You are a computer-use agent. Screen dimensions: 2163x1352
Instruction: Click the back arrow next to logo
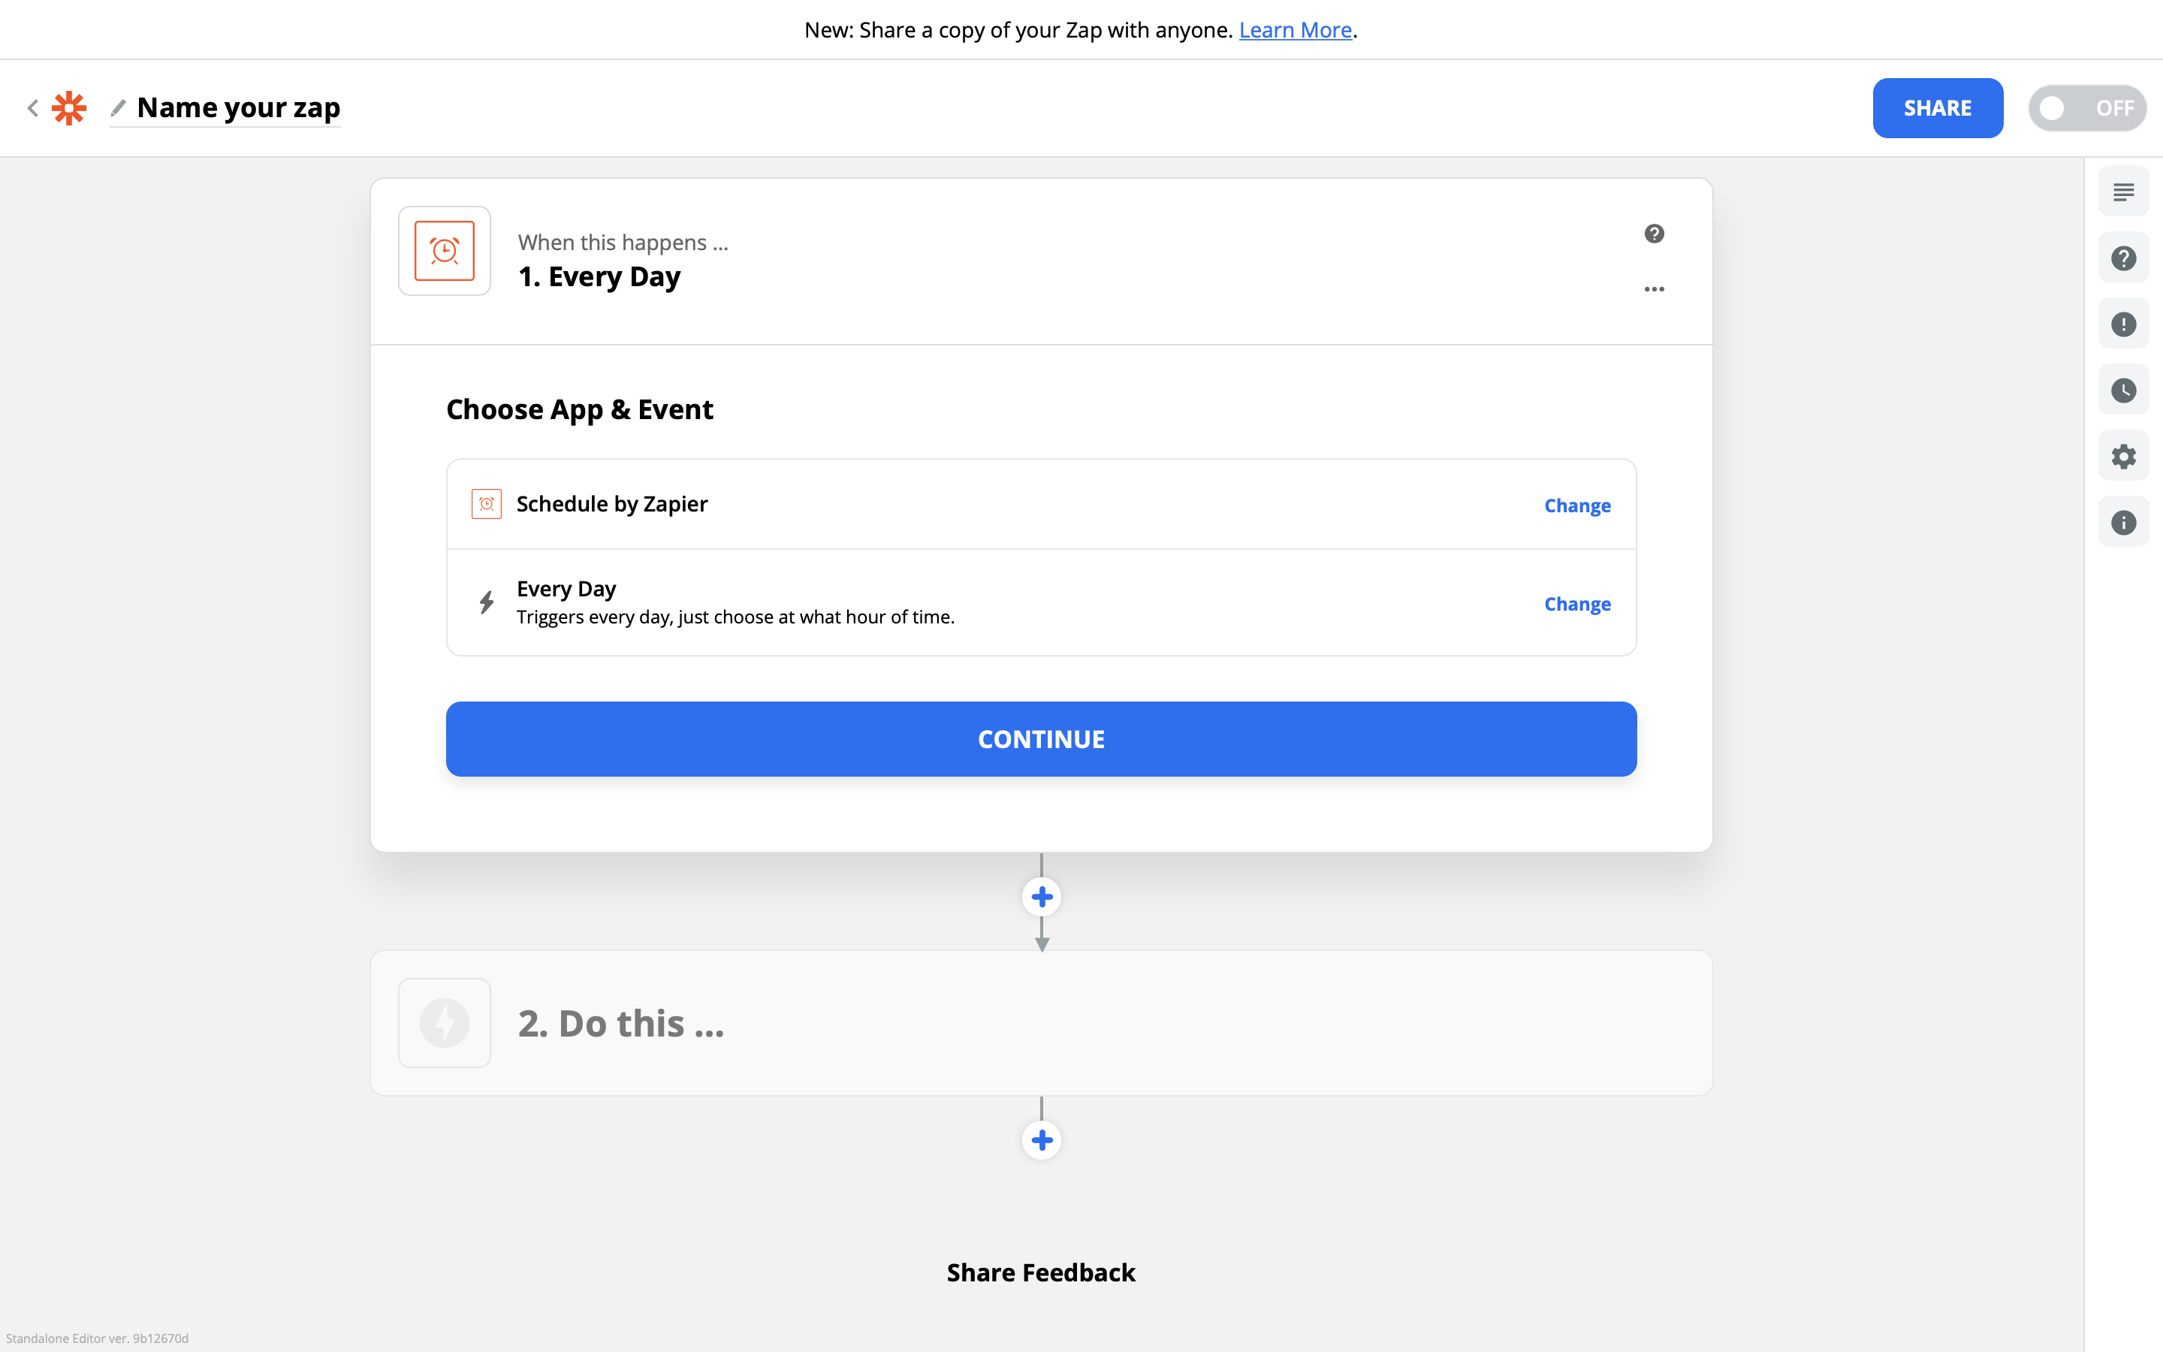[33, 108]
